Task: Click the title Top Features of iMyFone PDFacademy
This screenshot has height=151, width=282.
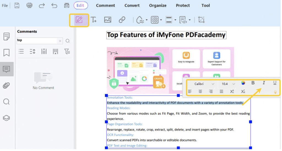Action: tap(166, 35)
